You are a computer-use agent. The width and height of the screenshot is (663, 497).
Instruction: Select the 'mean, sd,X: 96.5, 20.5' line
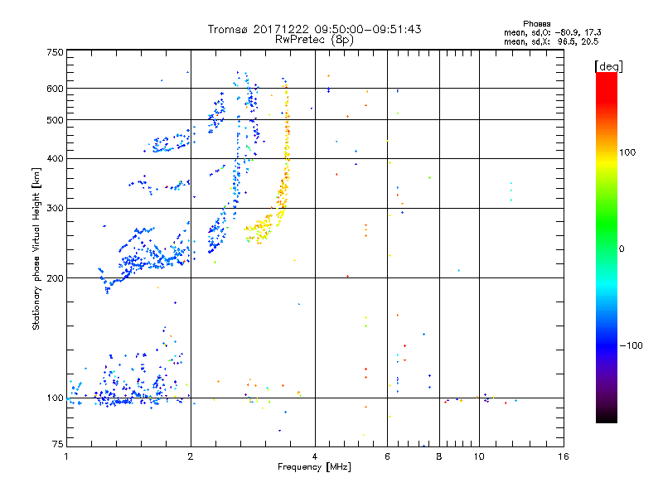pos(551,41)
